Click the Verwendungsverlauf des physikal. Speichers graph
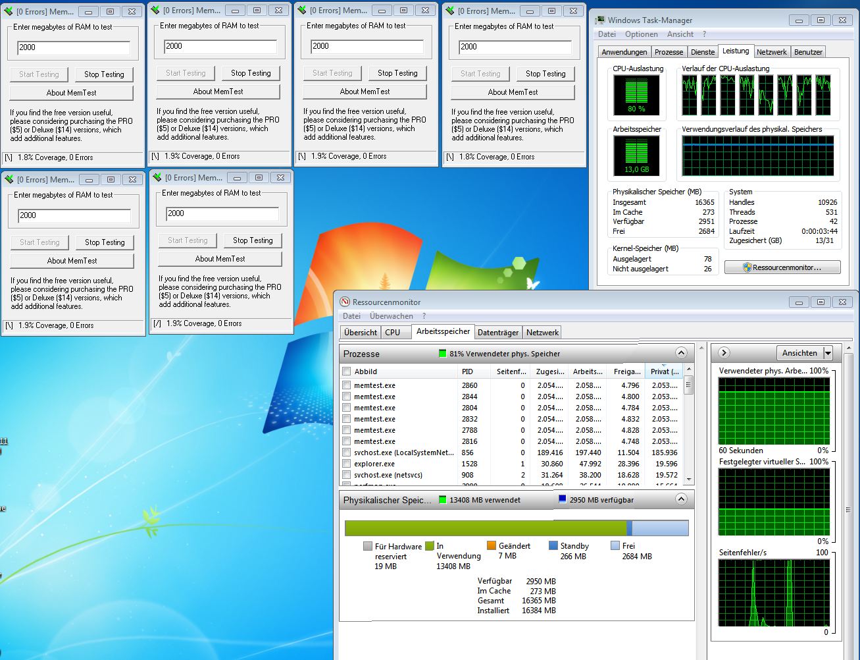 click(758, 157)
